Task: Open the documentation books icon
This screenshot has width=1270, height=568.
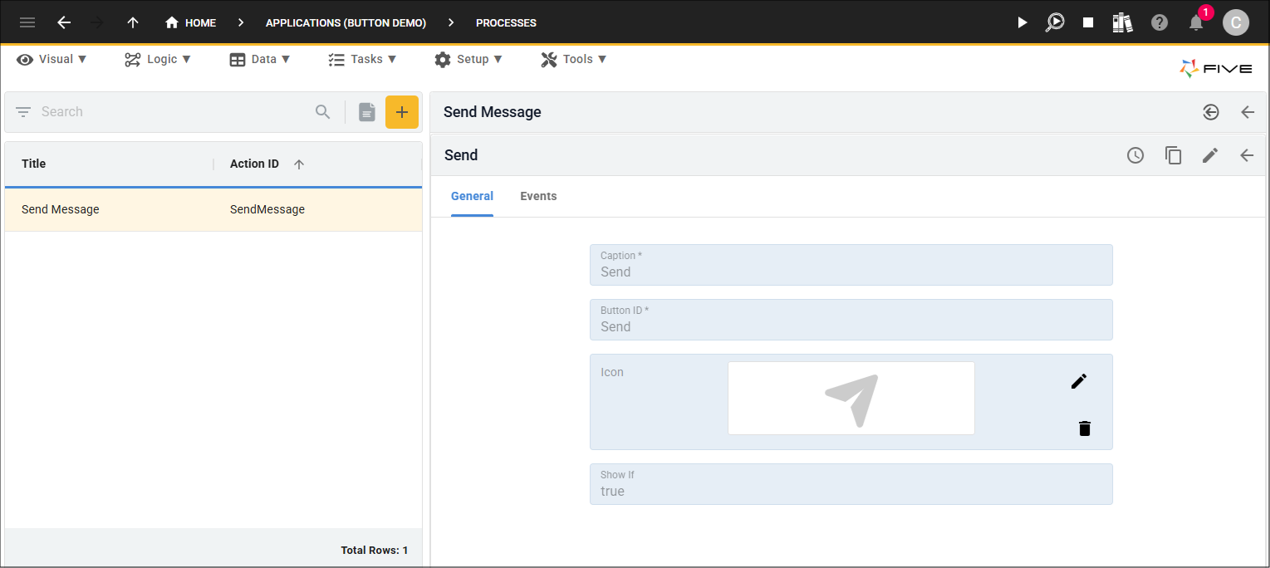Action: 1123,22
